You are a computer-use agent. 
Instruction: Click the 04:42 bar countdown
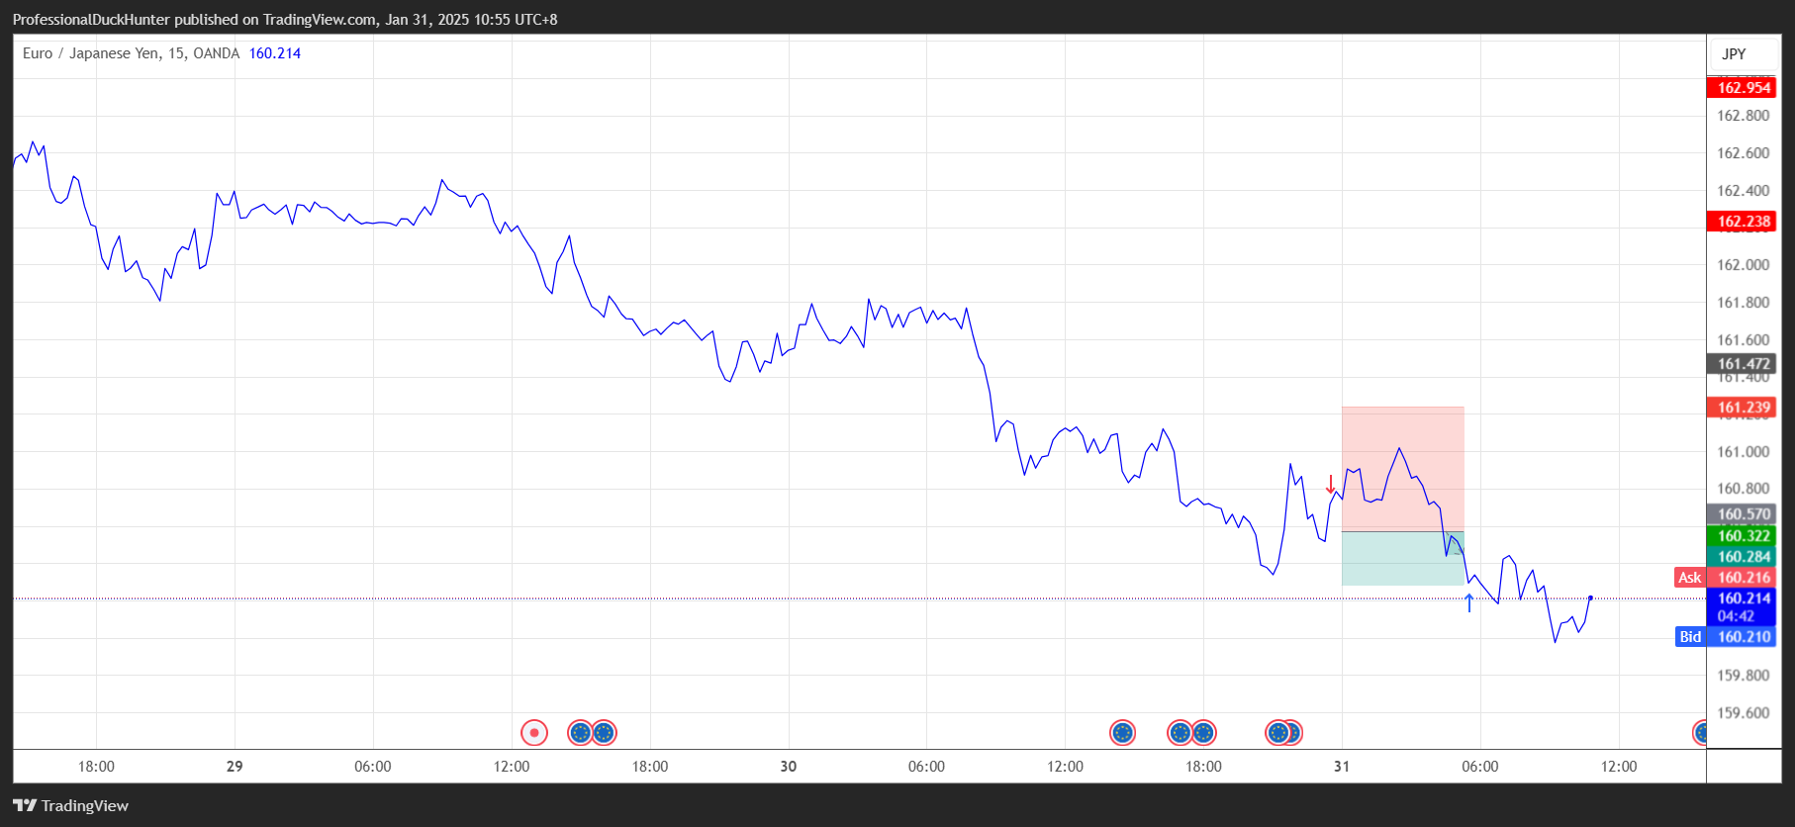click(1736, 616)
